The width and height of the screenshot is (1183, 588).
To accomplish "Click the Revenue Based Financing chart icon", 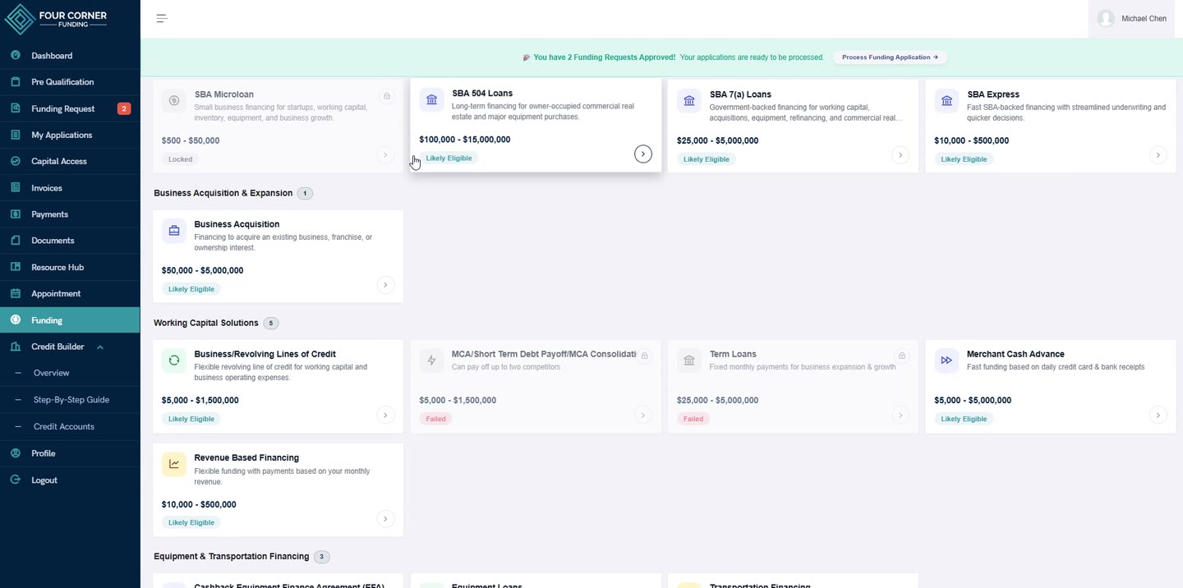I will pyautogui.click(x=174, y=464).
